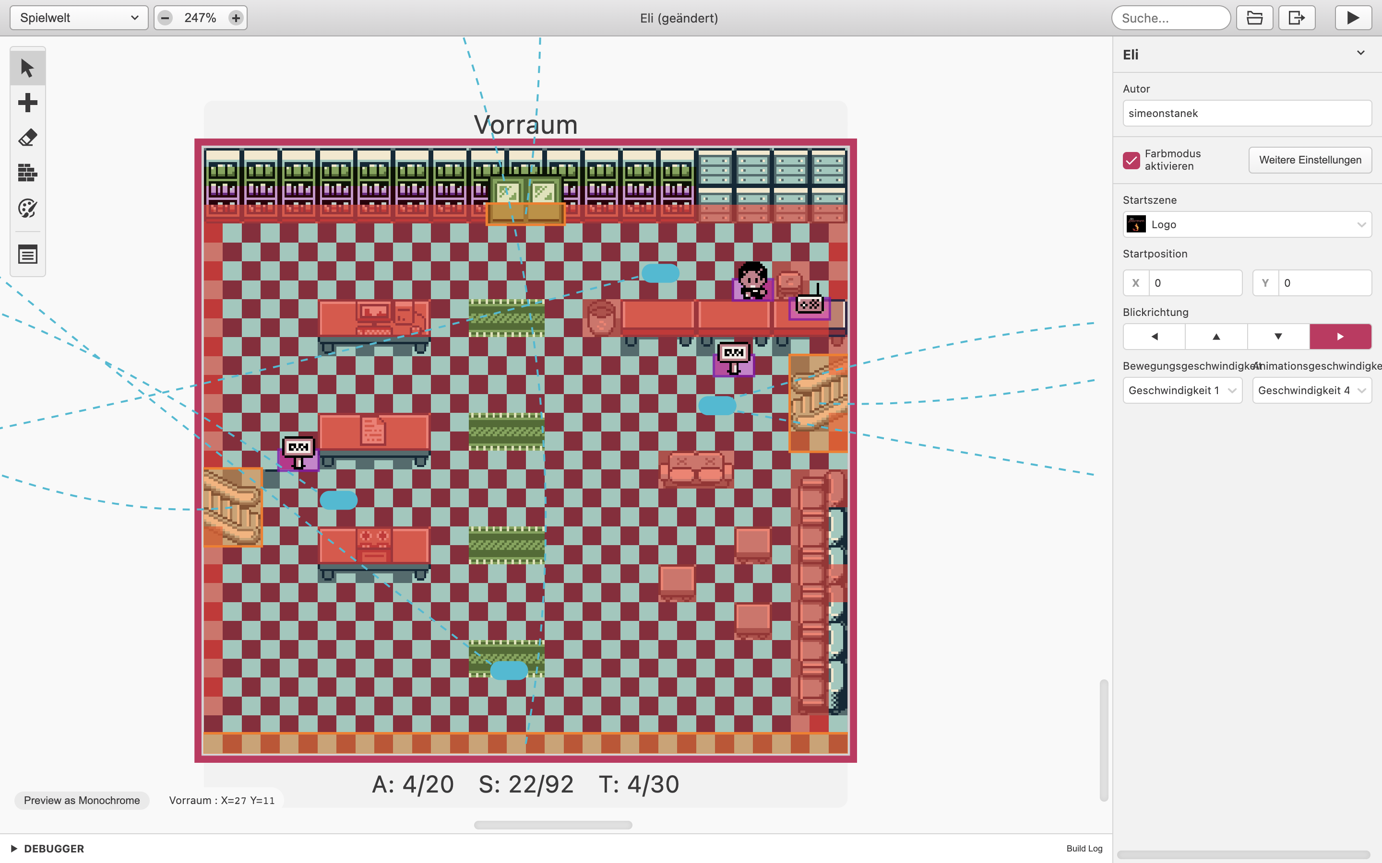Activate the Eraser tool
The image size is (1382, 863).
point(27,138)
